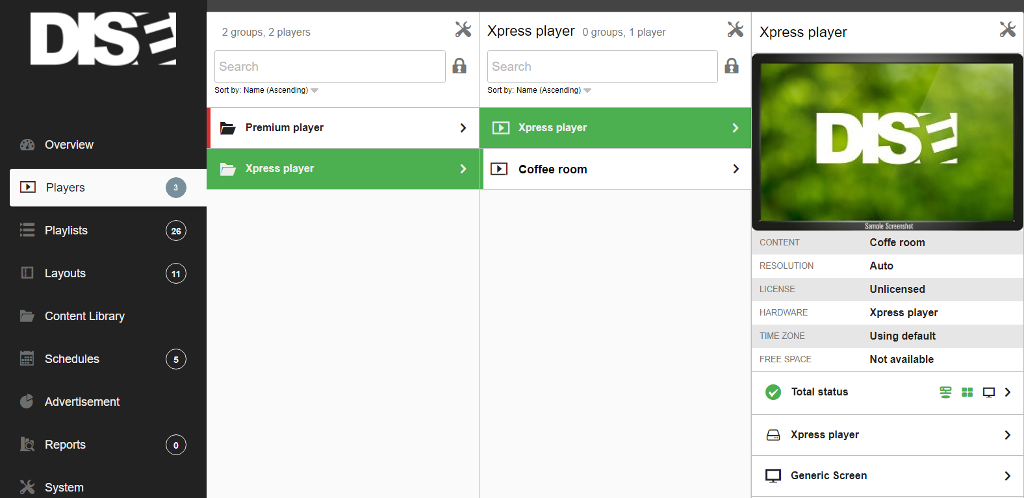Open the Layouts menu item
Viewport: 1024px width, 498px height.
pos(103,273)
